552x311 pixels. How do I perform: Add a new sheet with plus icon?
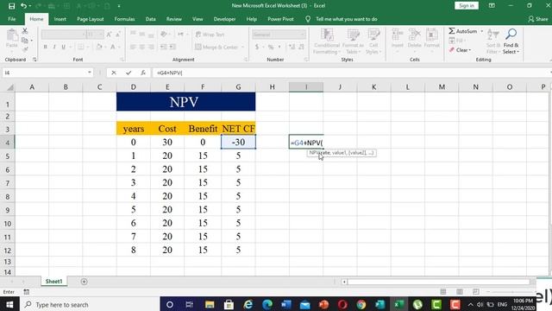pos(84,282)
